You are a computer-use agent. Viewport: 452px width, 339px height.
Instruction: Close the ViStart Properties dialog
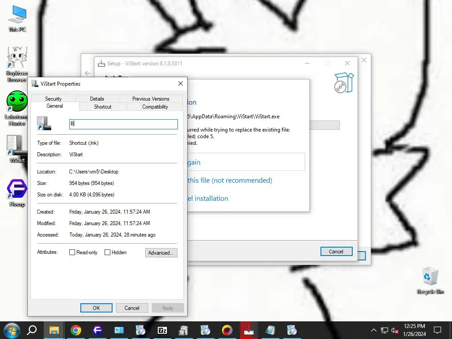pyautogui.click(x=181, y=83)
